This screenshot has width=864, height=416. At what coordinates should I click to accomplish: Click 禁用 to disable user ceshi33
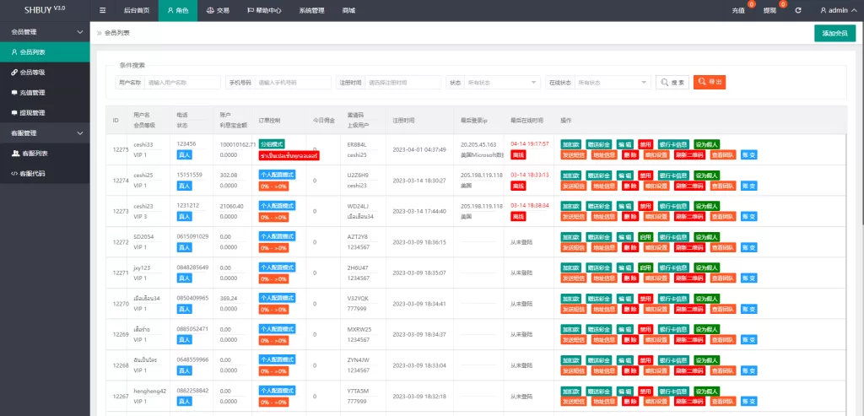[645, 144]
